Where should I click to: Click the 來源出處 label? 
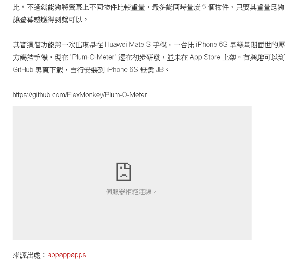[x=27, y=255]
